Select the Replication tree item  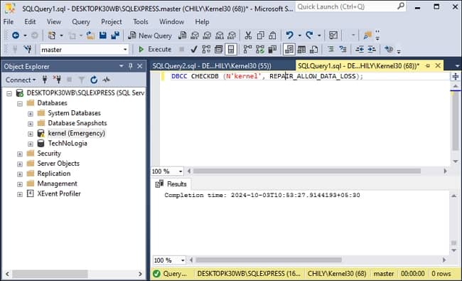[54, 174]
